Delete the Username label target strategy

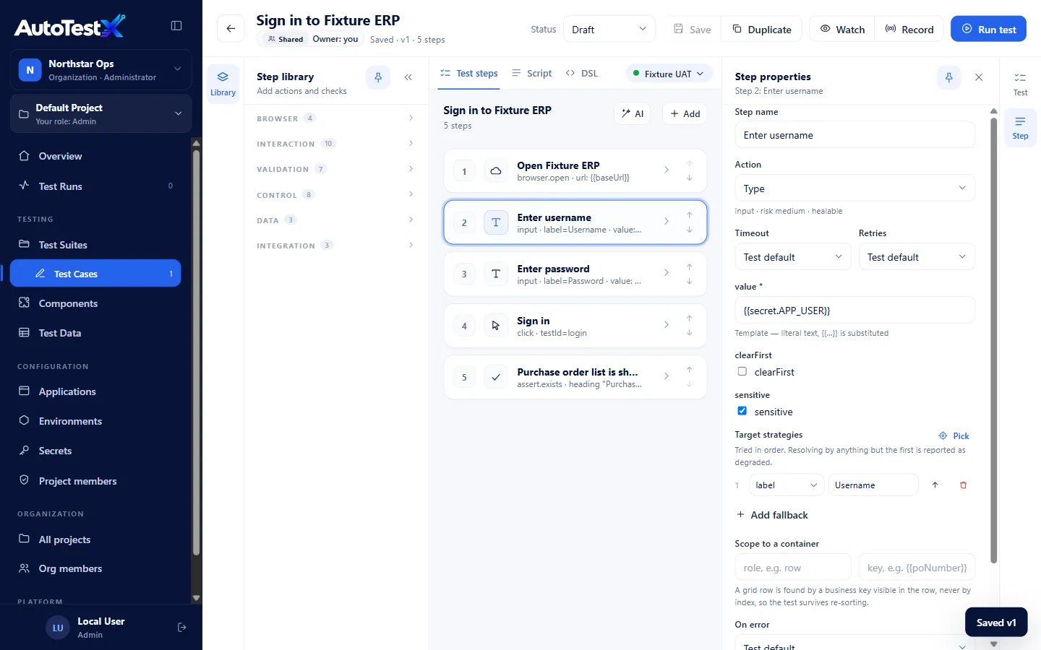tap(963, 485)
